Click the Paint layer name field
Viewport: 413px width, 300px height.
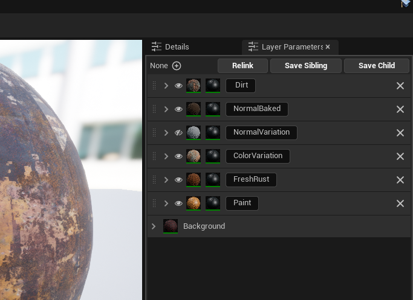pyautogui.click(x=242, y=203)
